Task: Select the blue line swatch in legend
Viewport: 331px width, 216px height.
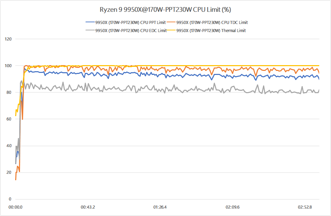Action: pos(90,22)
